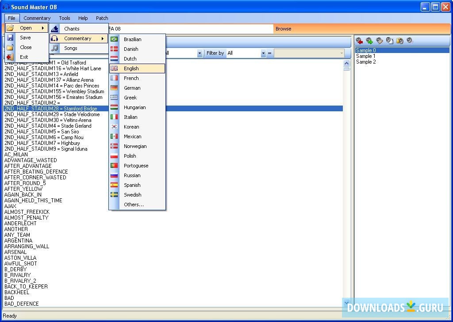The height and width of the screenshot is (322, 453).
Task: Choose Save from the File menu
Action: coord(27,38)
